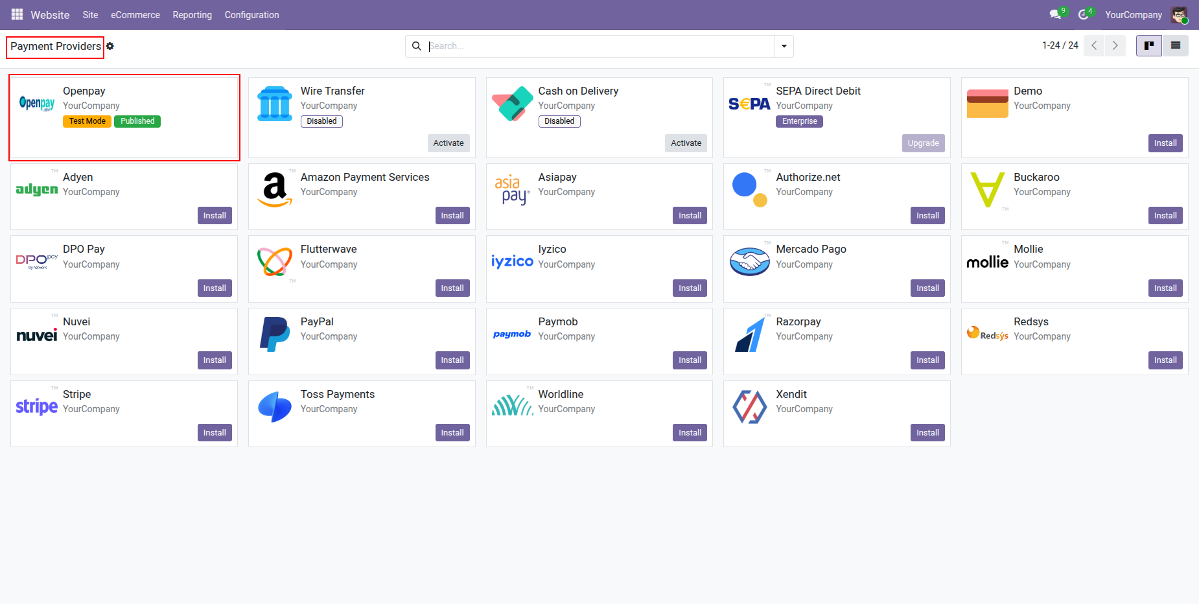This screenshot has width=1199, height=604.
Task: Click the Flutterwave logo
Action: [275, 262]
